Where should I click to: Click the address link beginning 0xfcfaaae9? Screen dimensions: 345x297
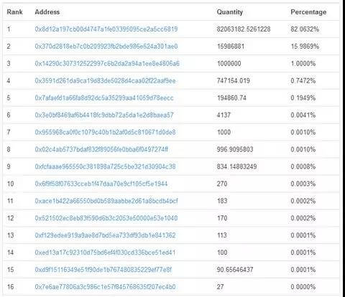[x=105, y=166]
